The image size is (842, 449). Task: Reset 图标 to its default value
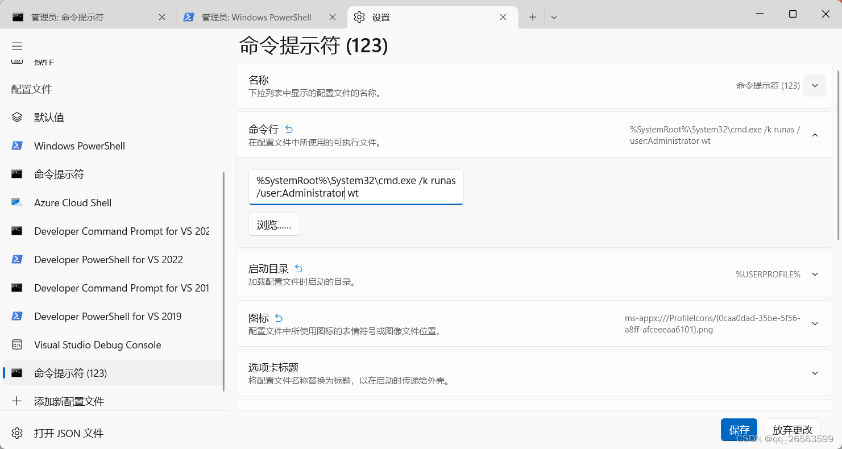[279, 318]
